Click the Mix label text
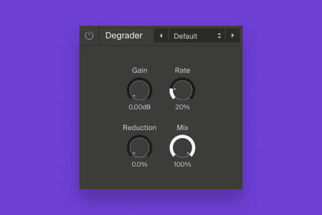 (x=182, y=127)
